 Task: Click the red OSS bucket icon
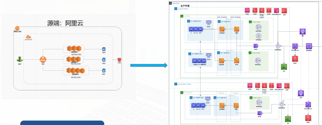119,59
